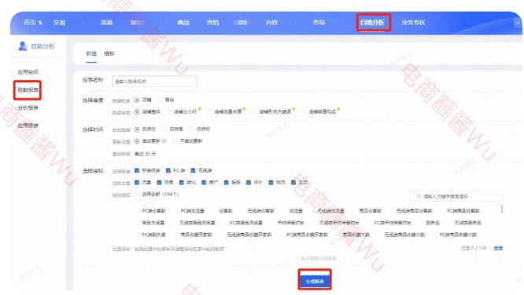The image size is (524, 295).
Task: Toggle the 交易 topic checkbox
Action: 159,182
